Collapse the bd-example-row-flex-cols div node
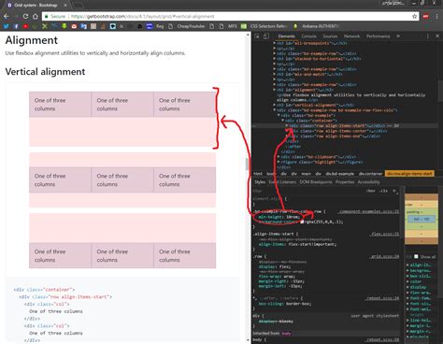Image resolution: width=443 pixels, height=344 pixels. (275, 110)
